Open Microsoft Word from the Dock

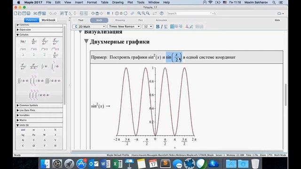tap(105, 164)
